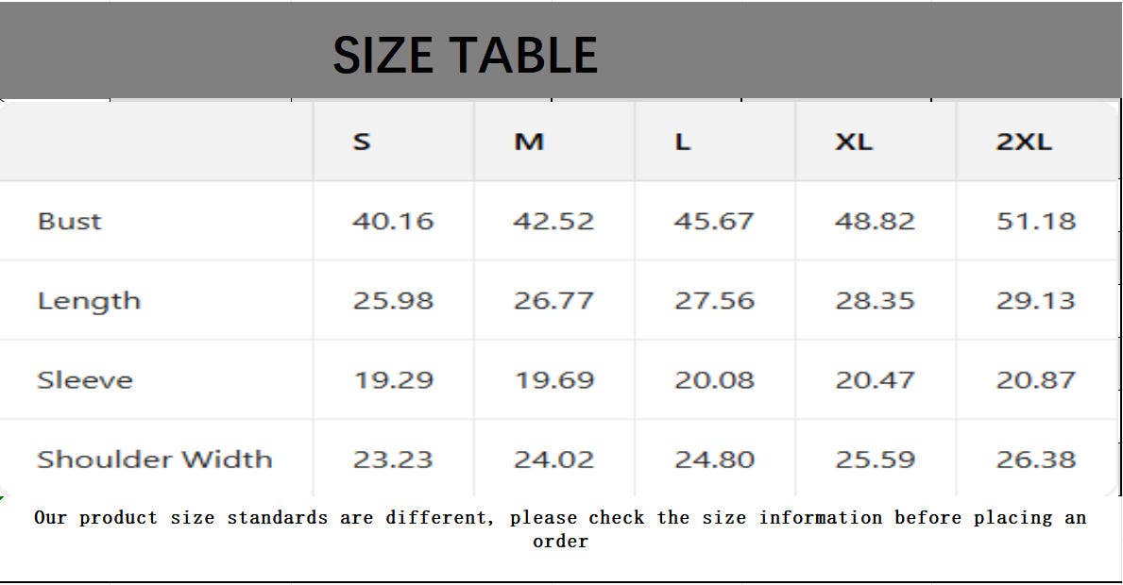Click the 2XL column header
Image resolution: width=1123 pixels, height=585 pixels.
click(1024, 142)
